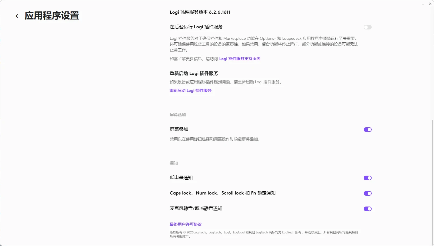This screenshot has width=434, height=246.
Task: Toggle the background plugin service on
Action: [x=367, y=27]
